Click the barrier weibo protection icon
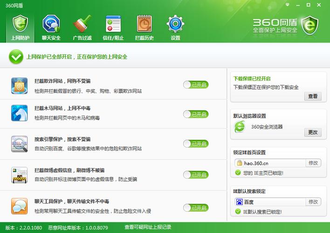Screen dimensions: 330x233 (x=20, y=175)
